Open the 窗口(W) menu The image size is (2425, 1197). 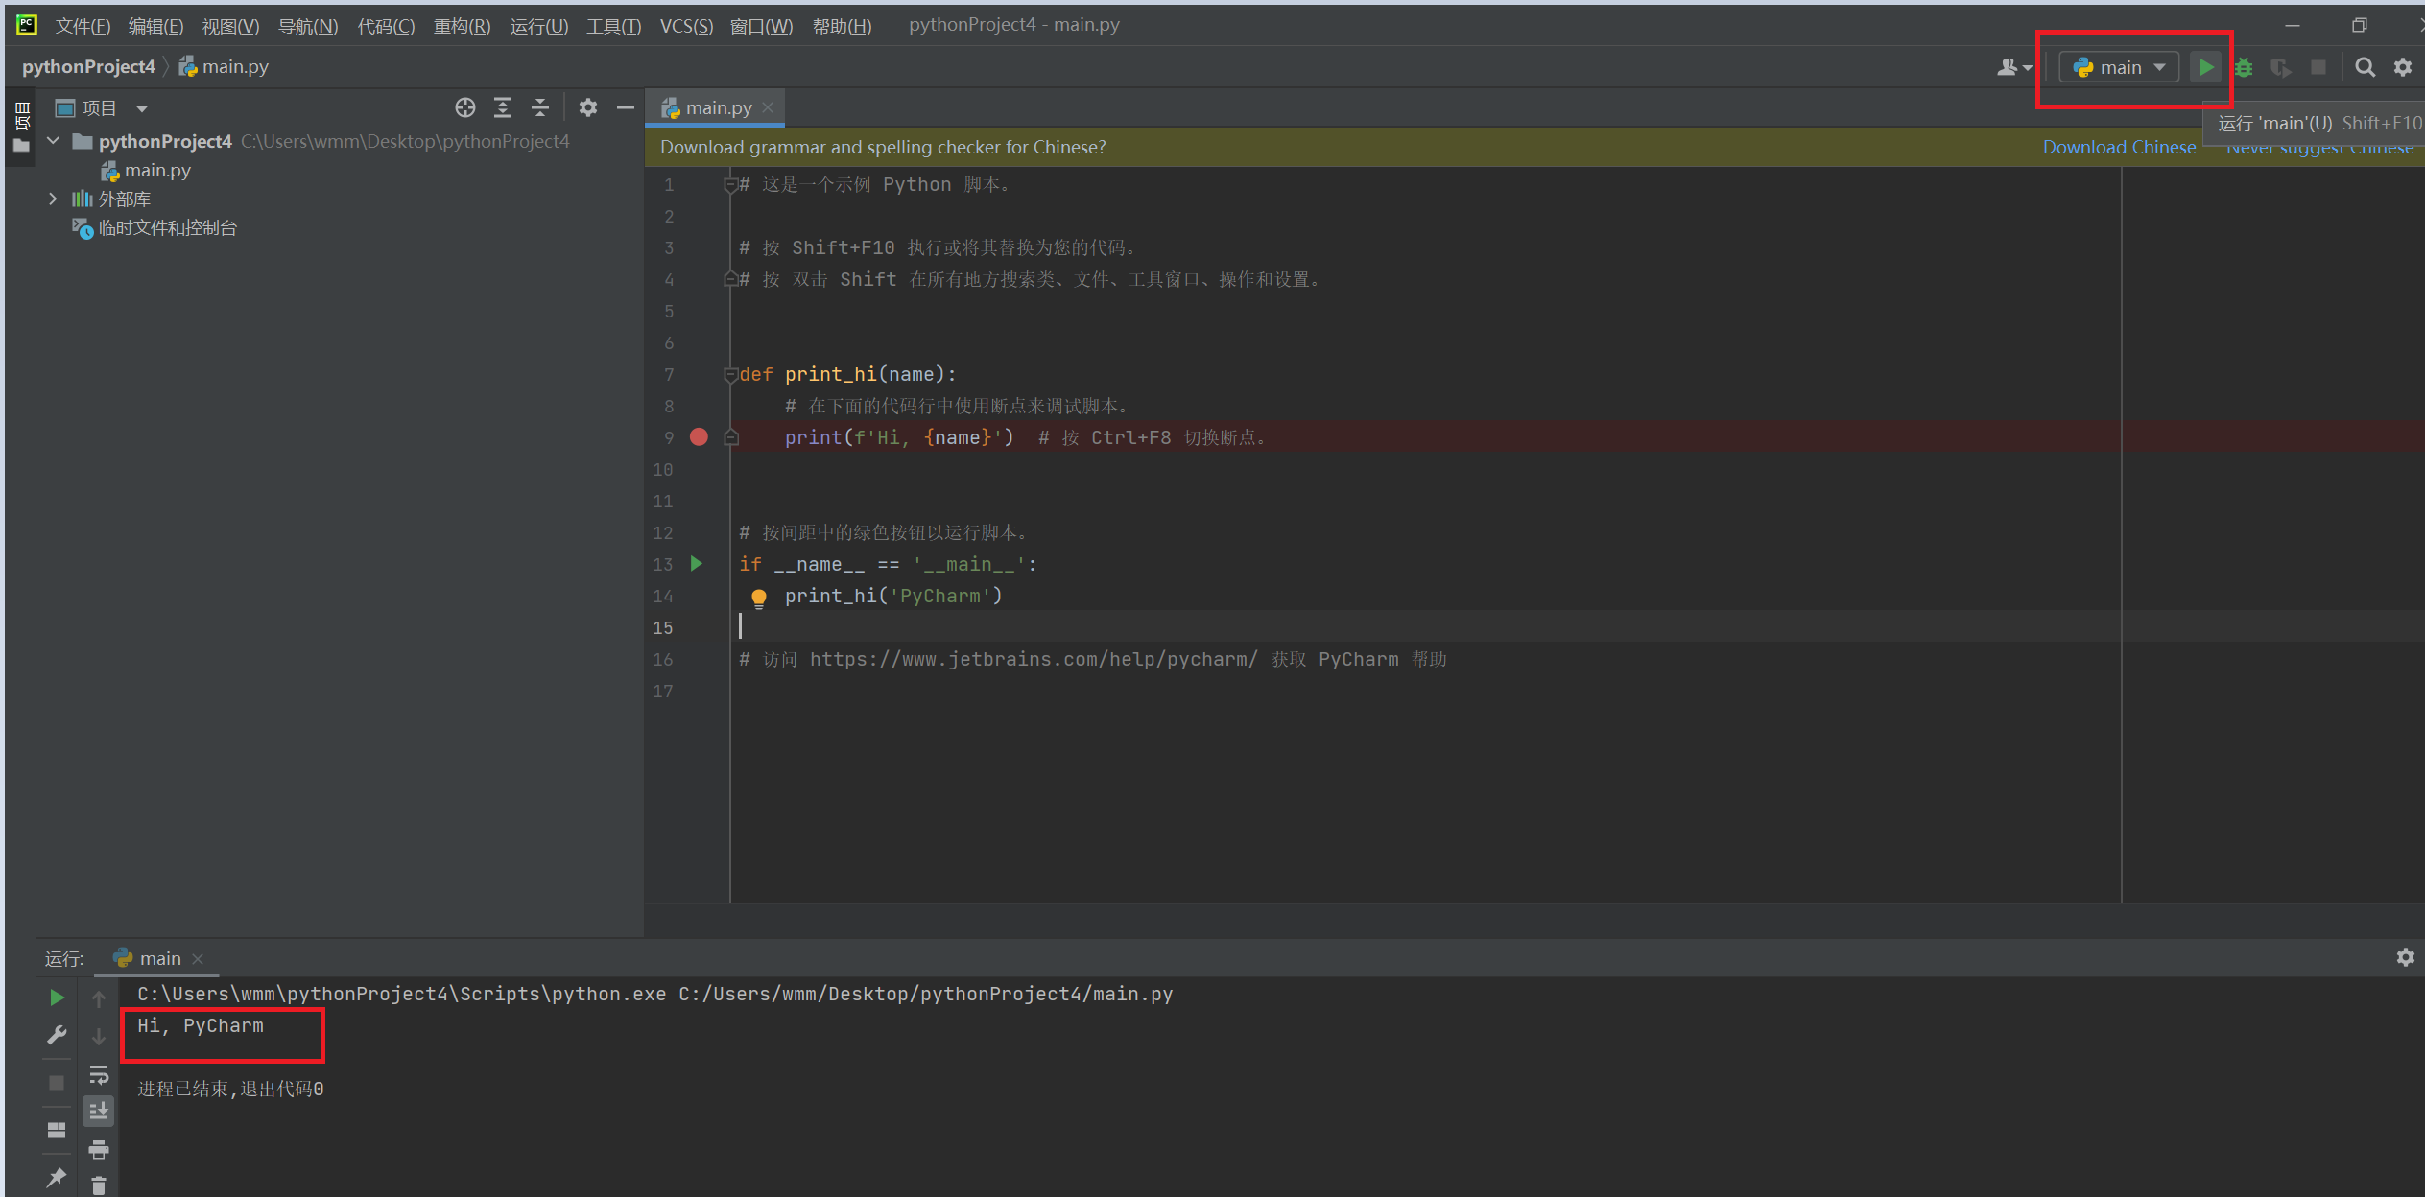(761, 26)
